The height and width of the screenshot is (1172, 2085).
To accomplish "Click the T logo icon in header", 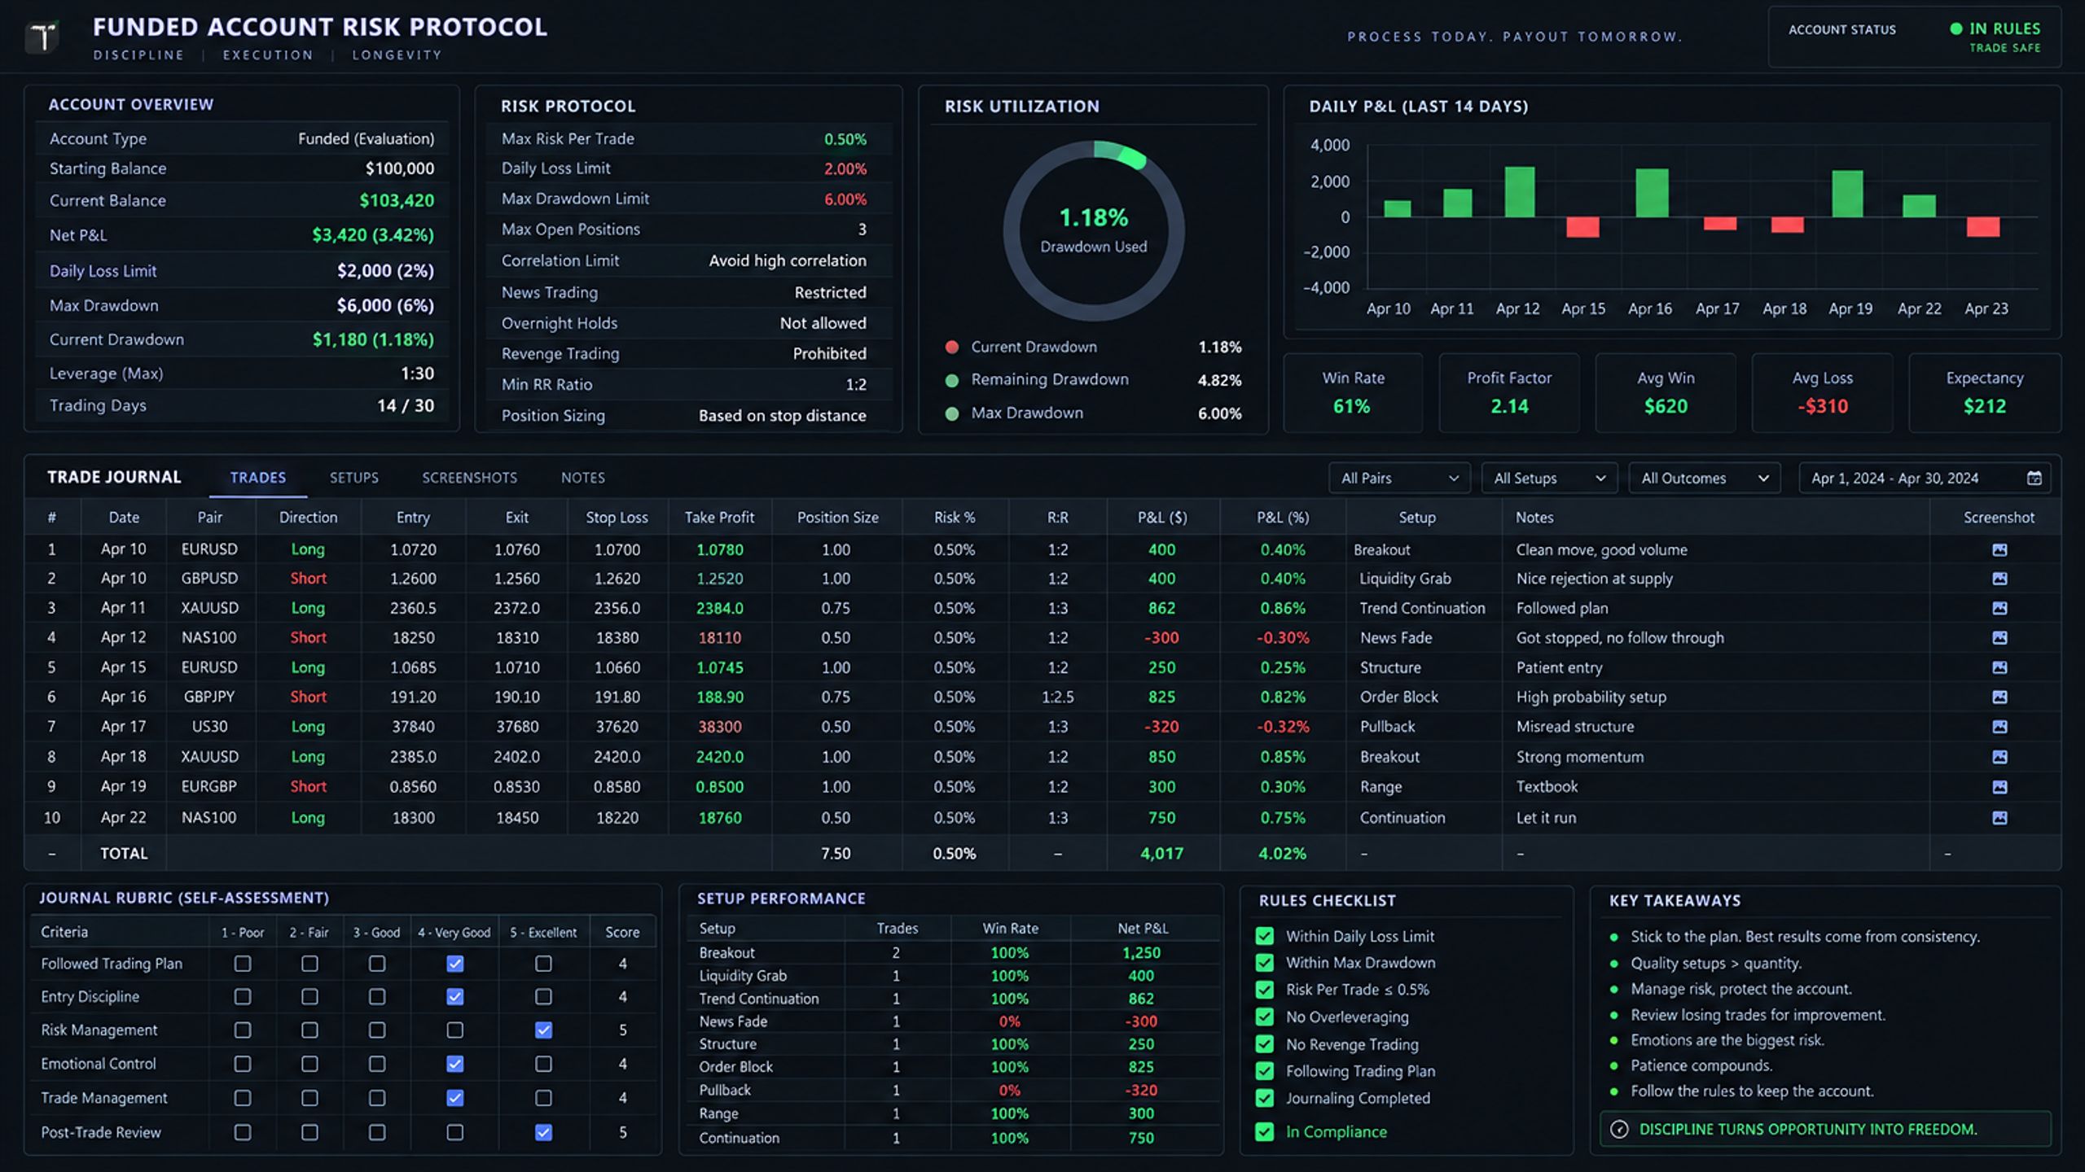I will [x=42, y=36].
